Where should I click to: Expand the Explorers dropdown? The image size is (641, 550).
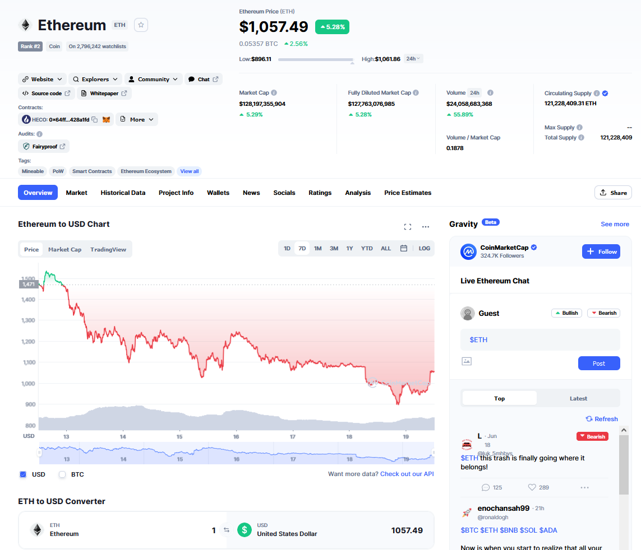[95, 79]
